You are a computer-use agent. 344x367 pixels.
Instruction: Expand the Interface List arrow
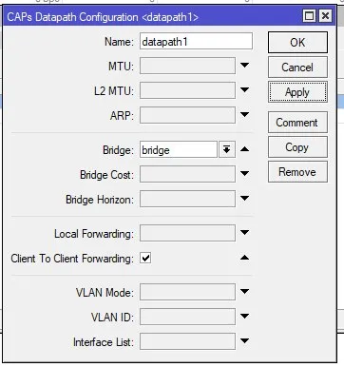click(244, 341)
